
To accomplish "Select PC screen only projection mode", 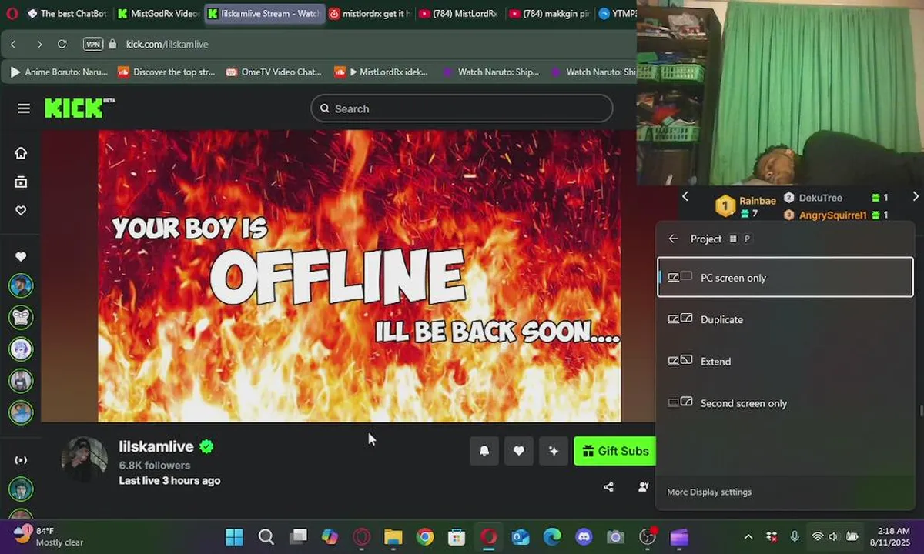I will click(785, 278).
